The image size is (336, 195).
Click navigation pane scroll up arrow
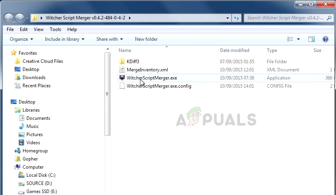click(108, 49)
